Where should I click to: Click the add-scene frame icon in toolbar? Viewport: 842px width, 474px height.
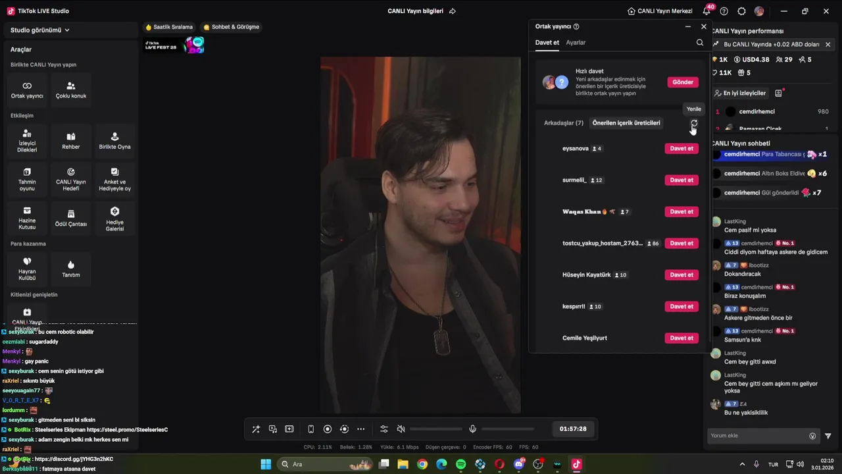(289, 429)
